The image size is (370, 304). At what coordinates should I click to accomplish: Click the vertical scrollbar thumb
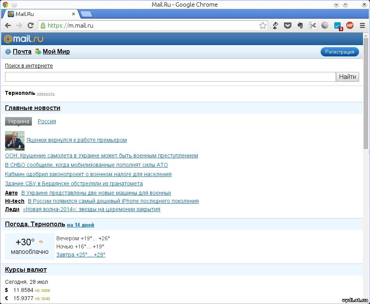pyautogui.click(x=366, y=93)
